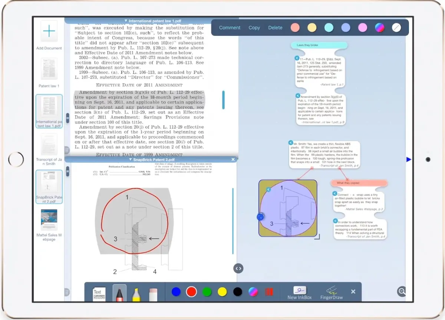
Task: Close the SnapBrick Patent 2.pdf pane
Action: point(233,159)
